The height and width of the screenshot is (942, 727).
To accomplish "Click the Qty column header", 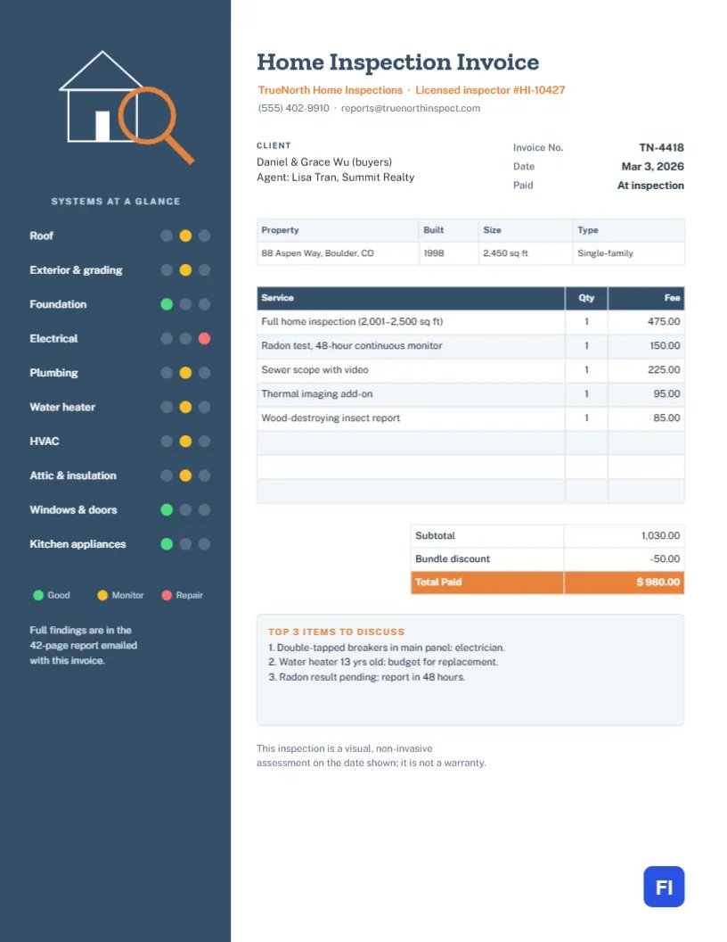I will (x=586, y=298).
